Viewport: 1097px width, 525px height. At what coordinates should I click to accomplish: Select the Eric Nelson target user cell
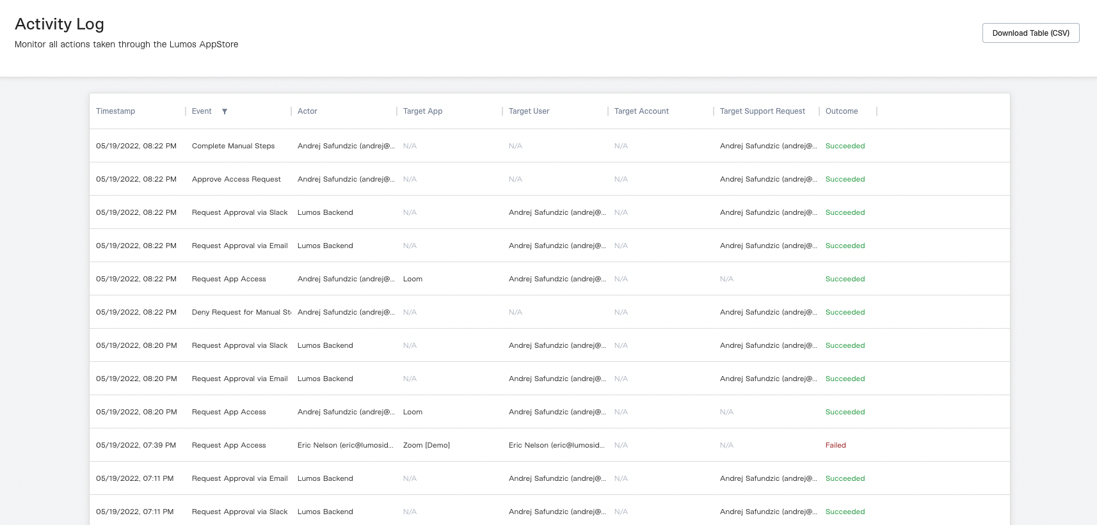(557, 445)
